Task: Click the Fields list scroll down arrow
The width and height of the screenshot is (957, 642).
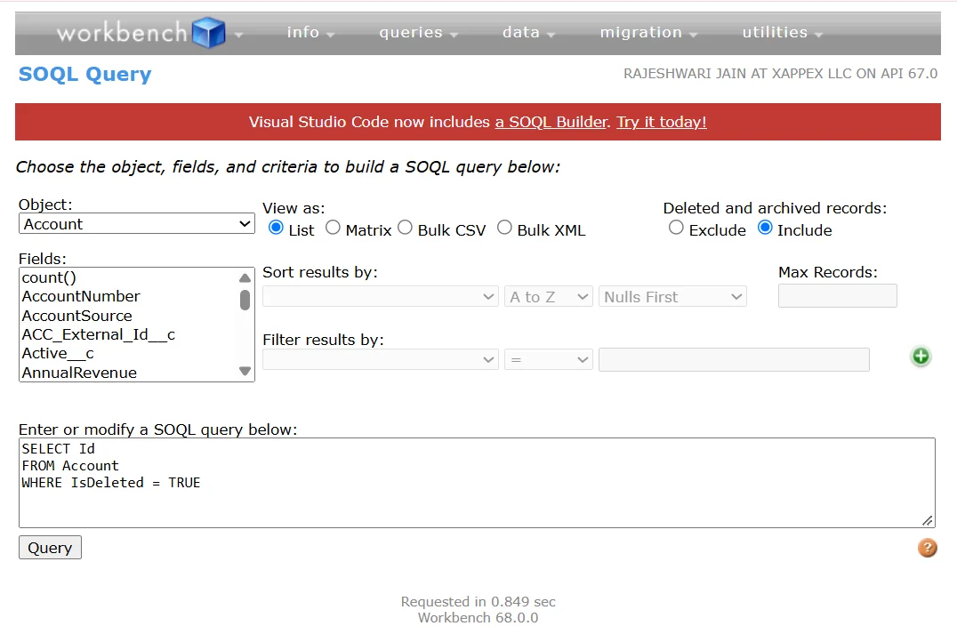Action: pyautogui.click(x=245, y=371)
